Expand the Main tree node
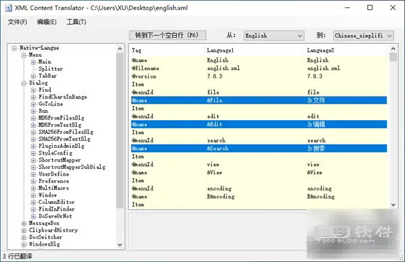 point(33,62)
